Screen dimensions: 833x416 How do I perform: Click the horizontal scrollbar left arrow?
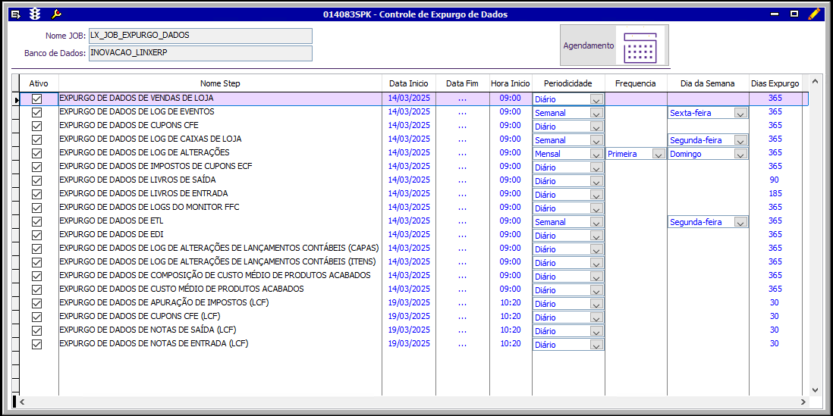[x=22, y=402]
